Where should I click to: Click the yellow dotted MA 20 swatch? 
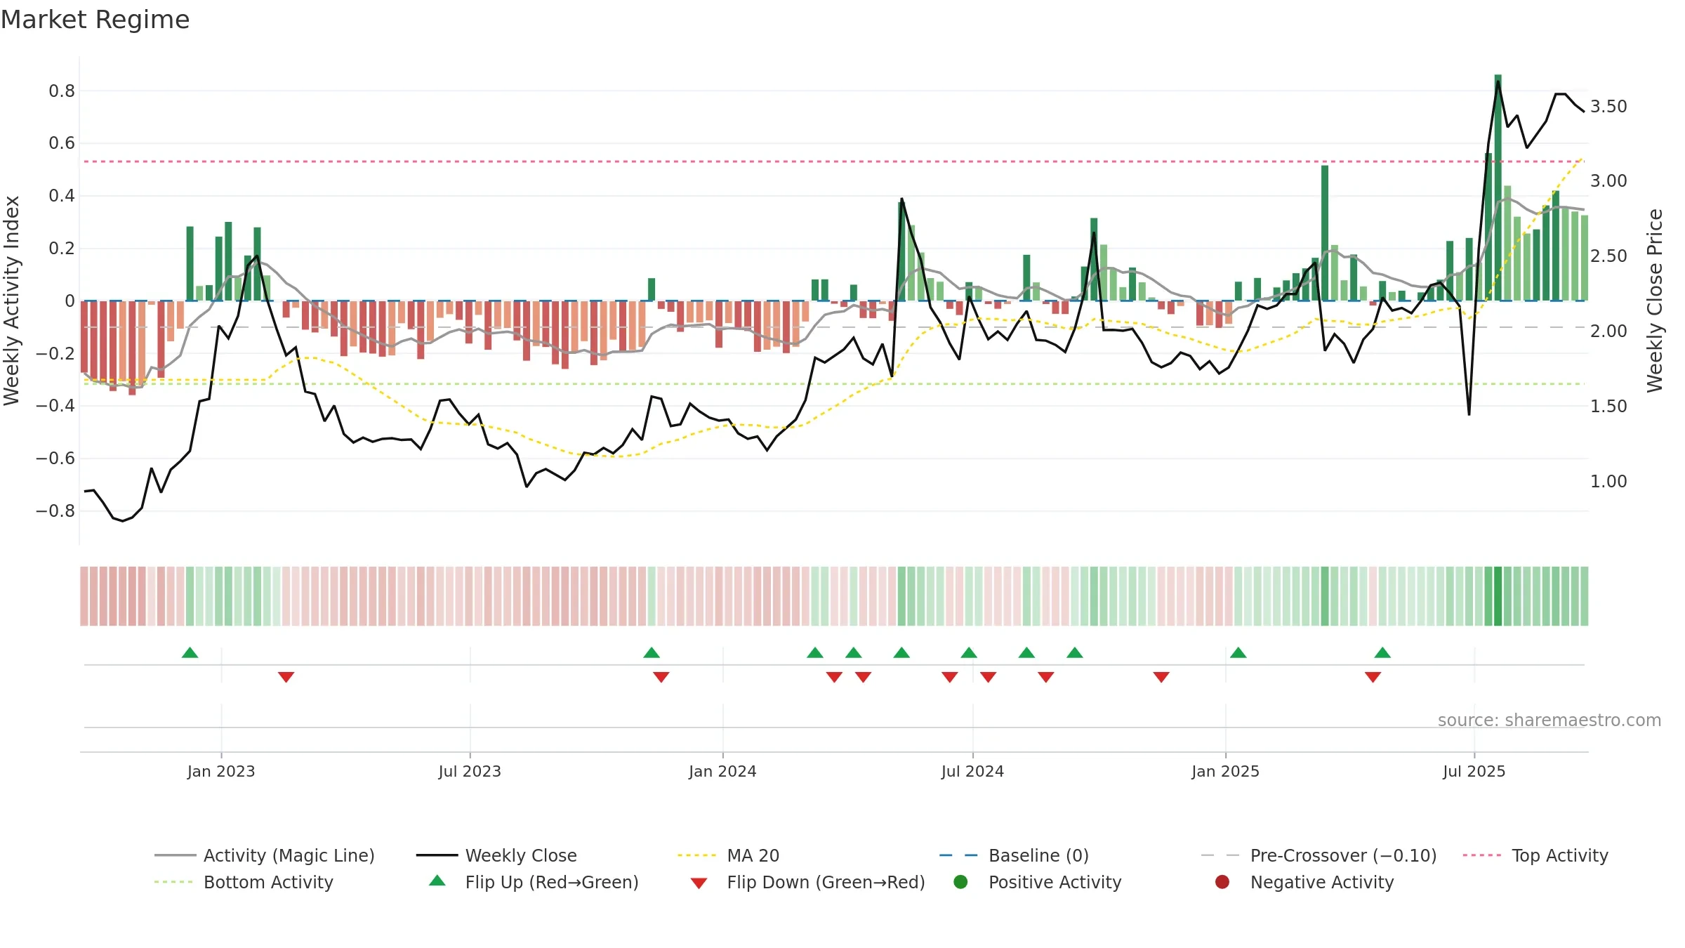coord(697,855)
